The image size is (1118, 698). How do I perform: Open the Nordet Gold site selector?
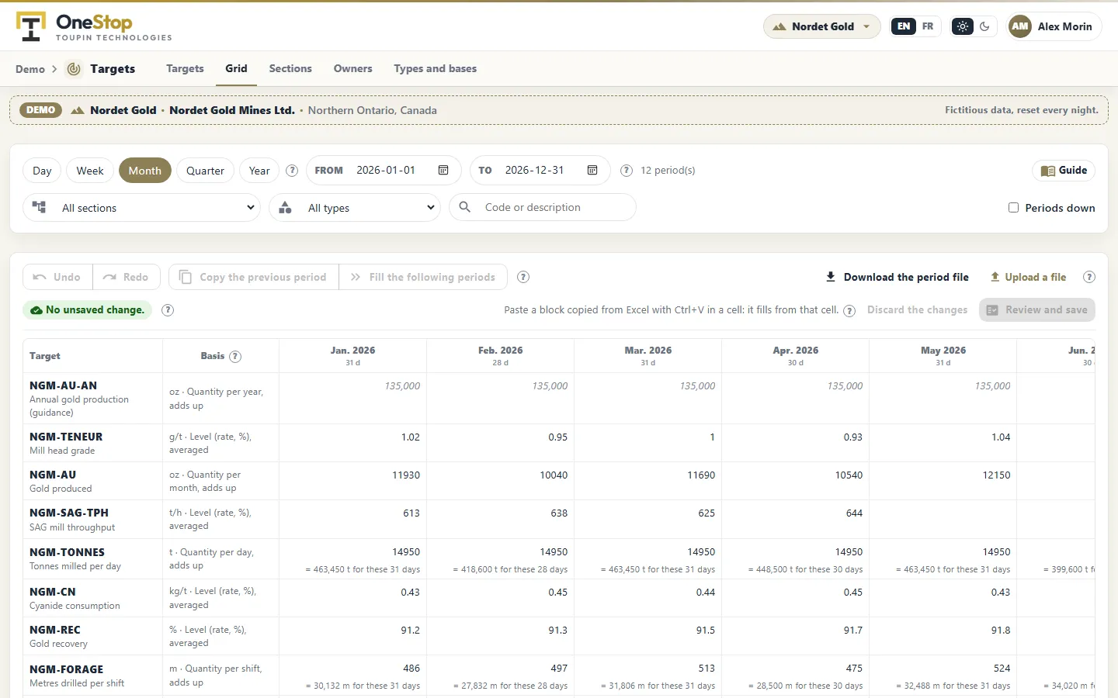point(822,26)
